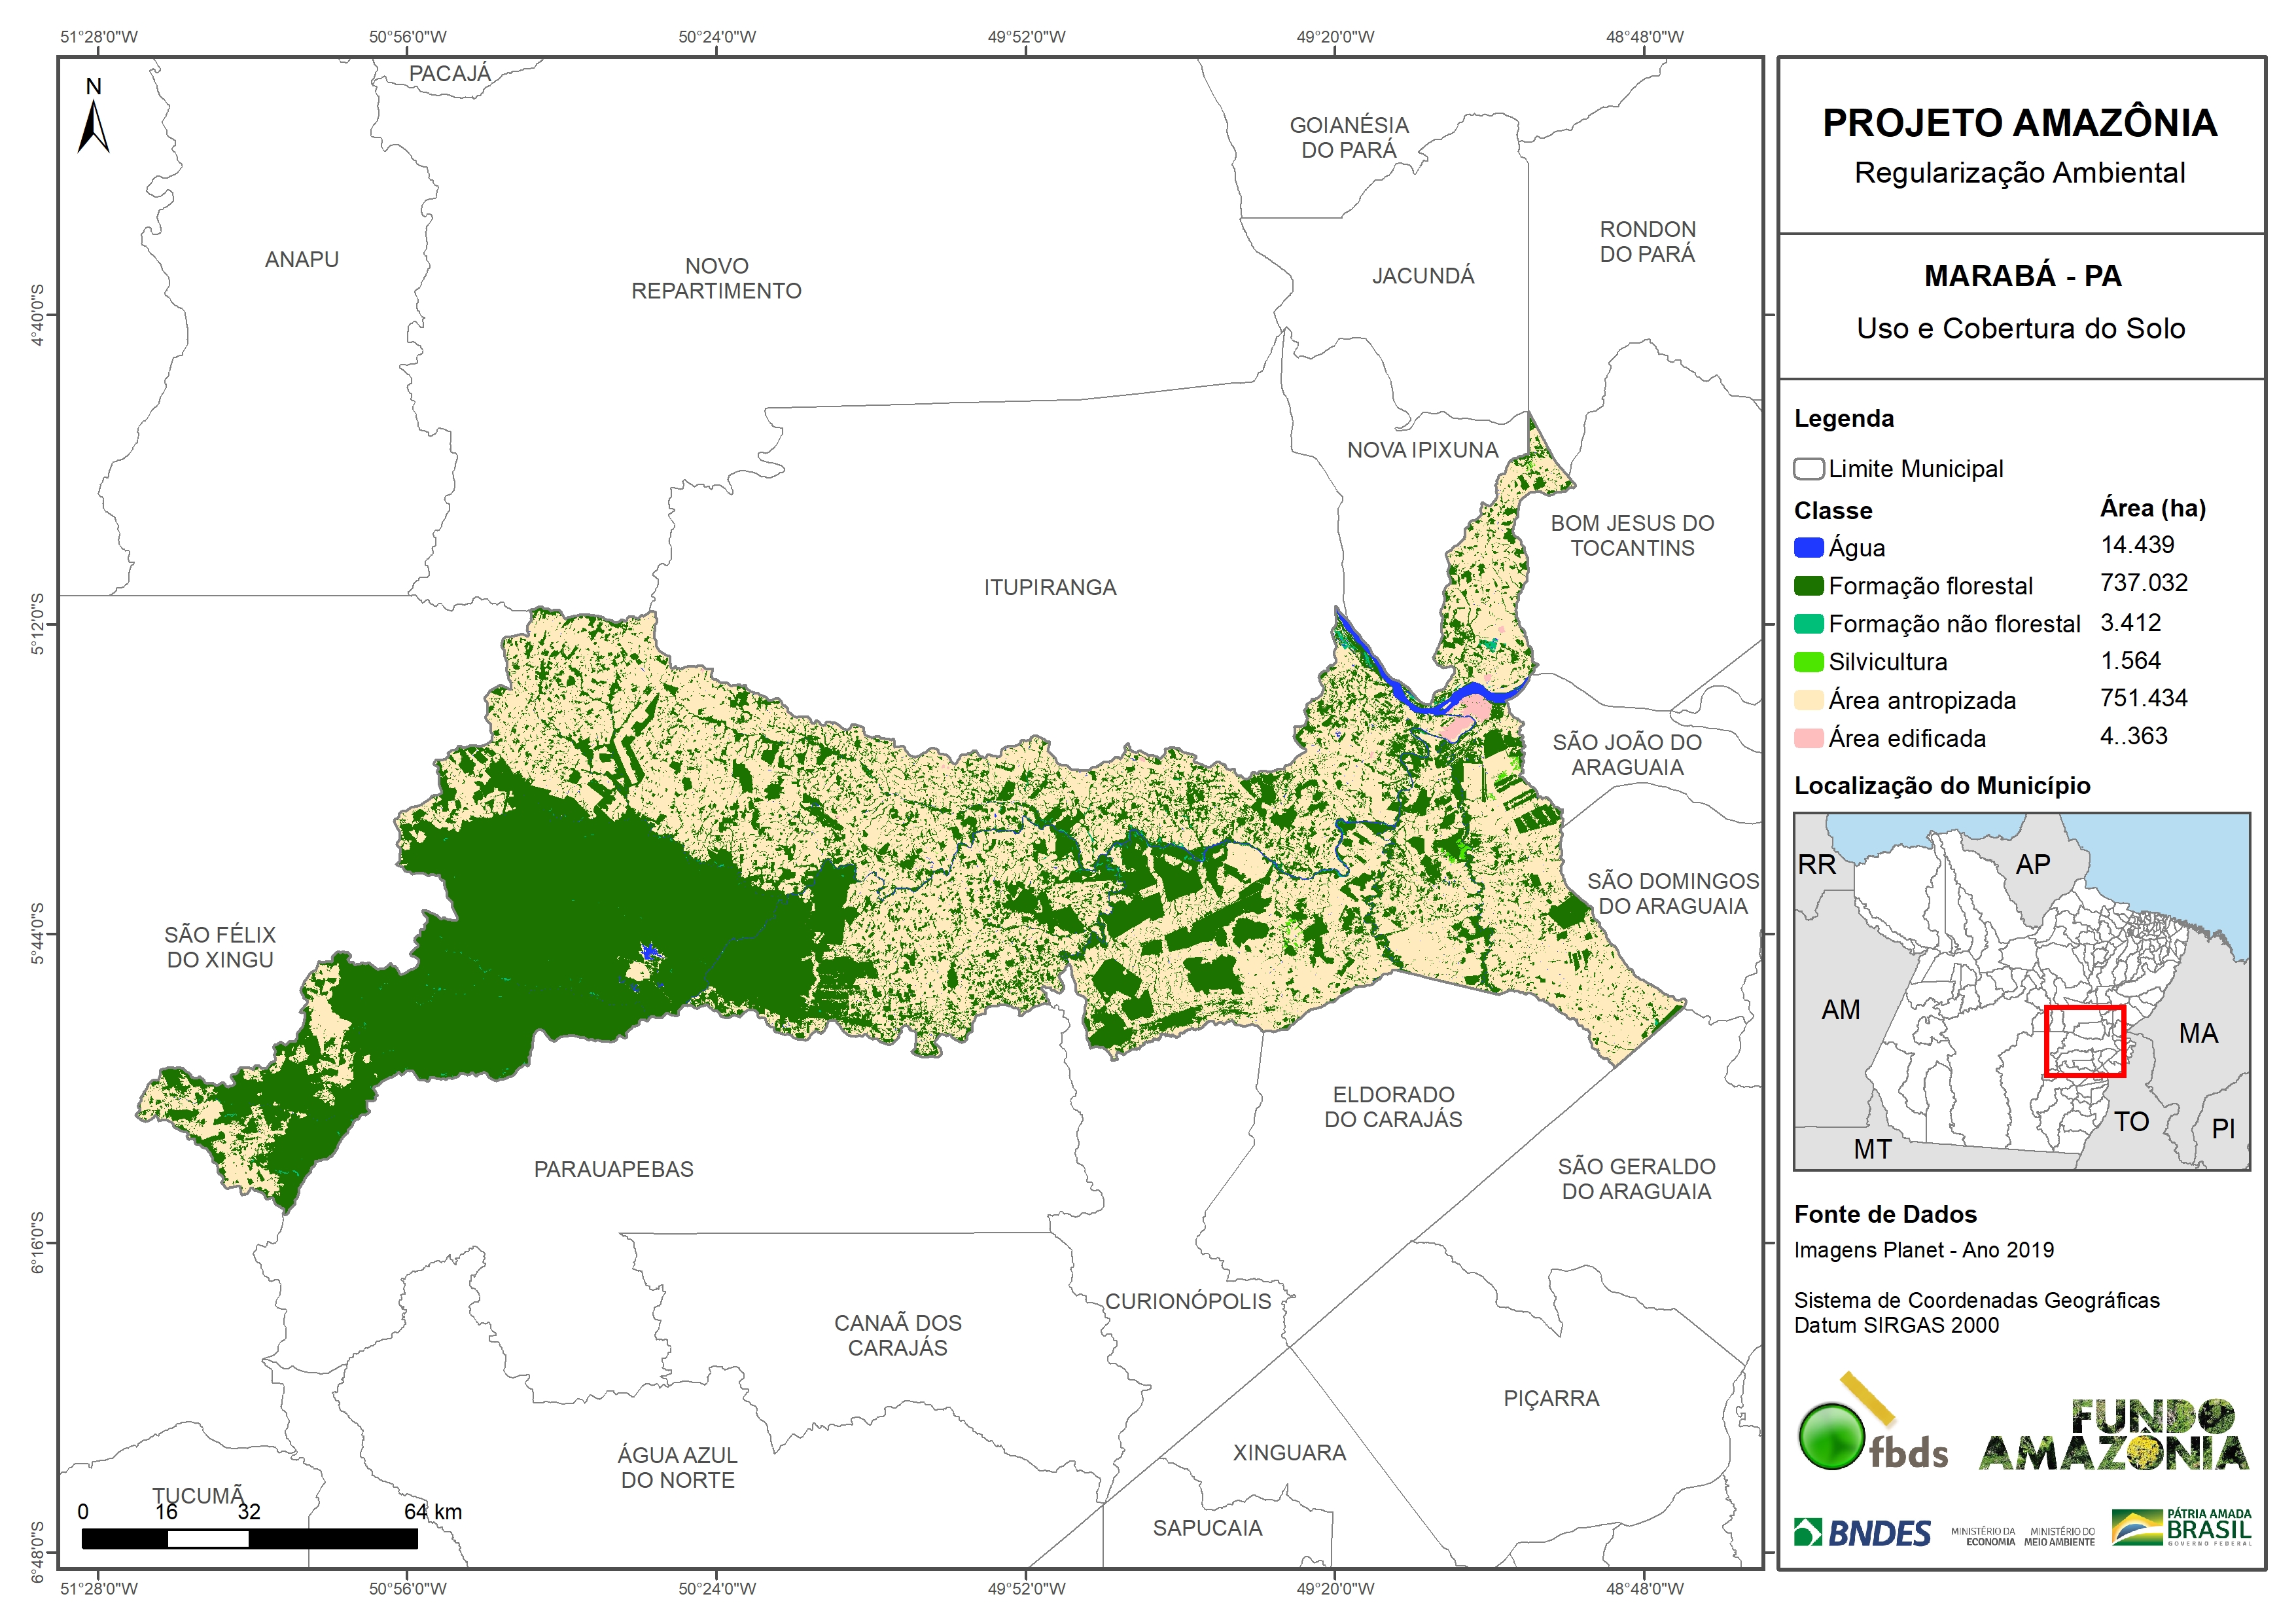Click the bright green Silvicultura swatch
Viewport: 2296px width, 1624px height.
pyautogui.click(x=1808, y=661)
